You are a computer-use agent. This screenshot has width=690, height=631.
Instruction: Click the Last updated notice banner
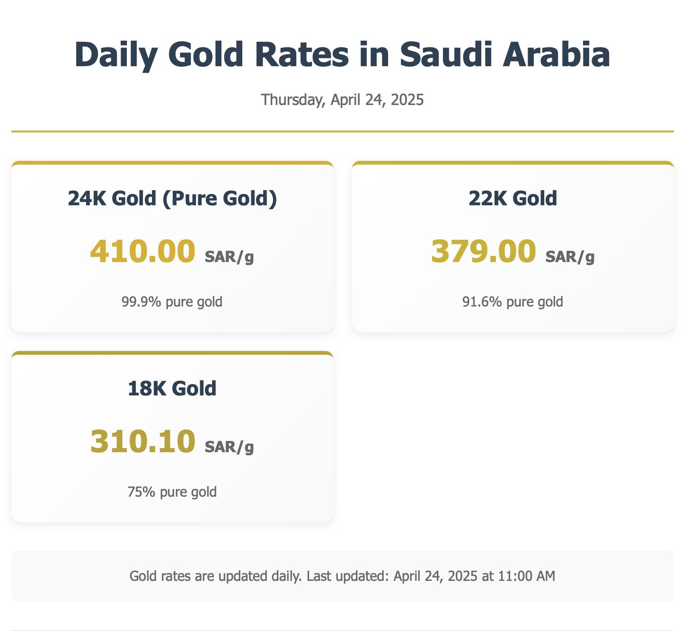point(342,576)
